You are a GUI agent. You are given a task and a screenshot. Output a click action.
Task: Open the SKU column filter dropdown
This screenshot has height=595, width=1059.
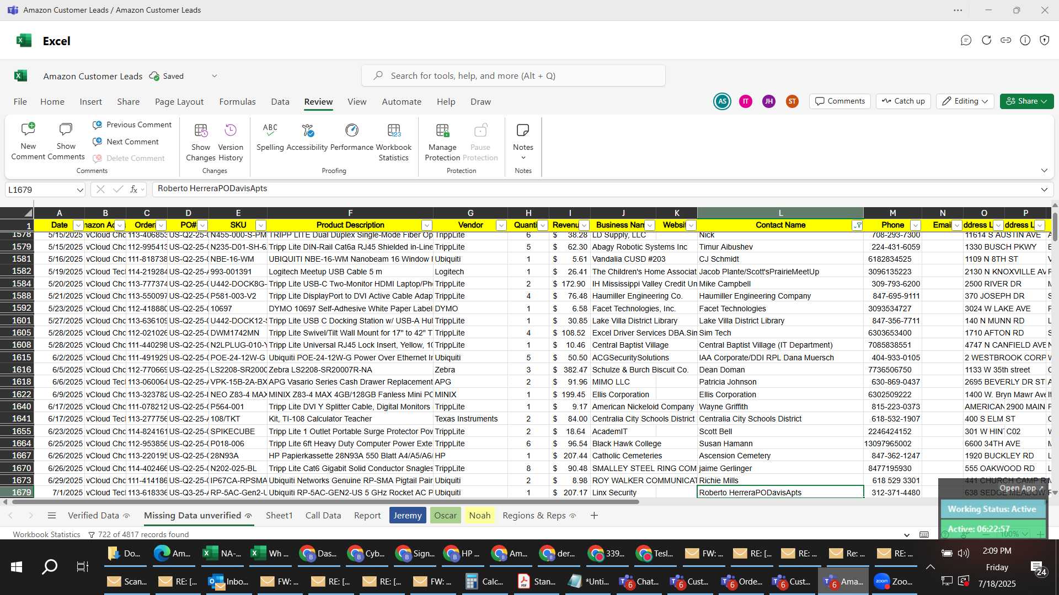(x=261, y=225)
